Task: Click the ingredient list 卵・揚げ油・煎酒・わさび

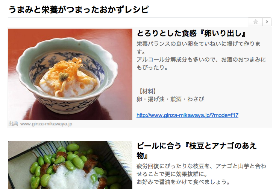Action: 170,99
